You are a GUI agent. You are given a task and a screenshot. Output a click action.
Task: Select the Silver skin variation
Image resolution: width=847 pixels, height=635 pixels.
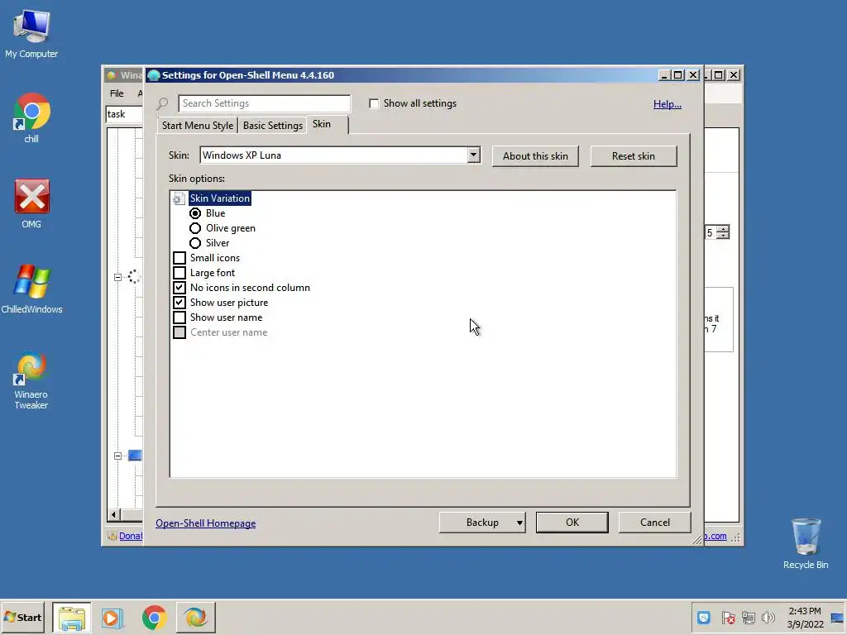(x=195, y=243)
